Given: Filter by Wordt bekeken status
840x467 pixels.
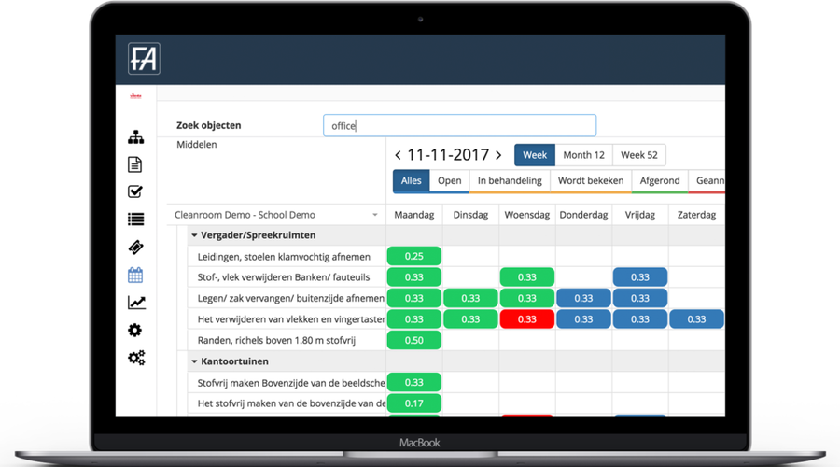Looking at the screenshot, I should click(591, 180).
